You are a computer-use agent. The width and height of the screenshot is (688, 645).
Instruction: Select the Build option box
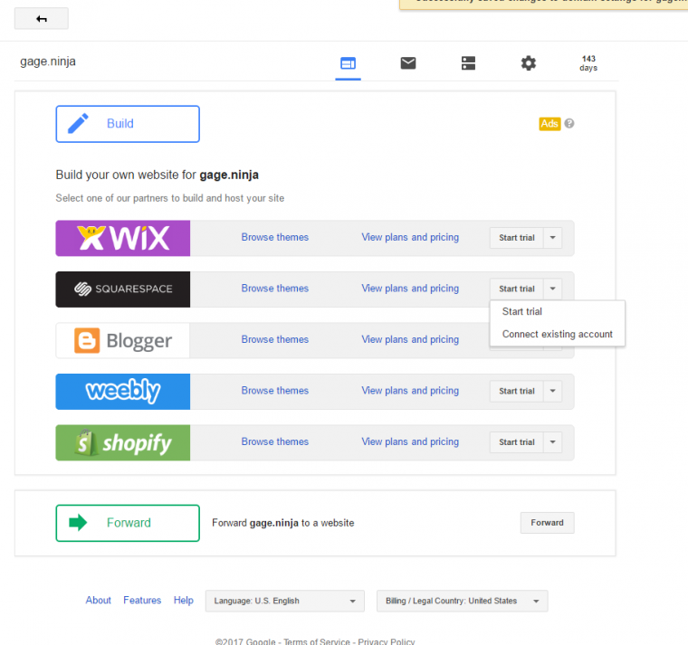(128, 124)
